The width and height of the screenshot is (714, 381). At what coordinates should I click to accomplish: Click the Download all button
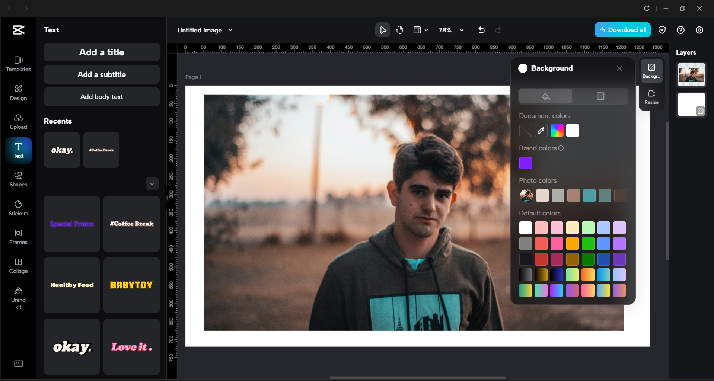[x=622, y=30]
